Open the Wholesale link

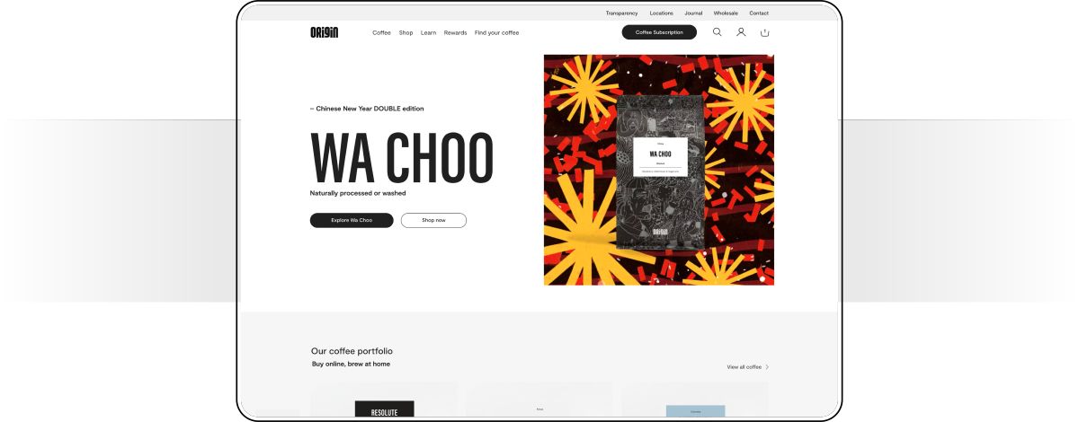point(726,13)
